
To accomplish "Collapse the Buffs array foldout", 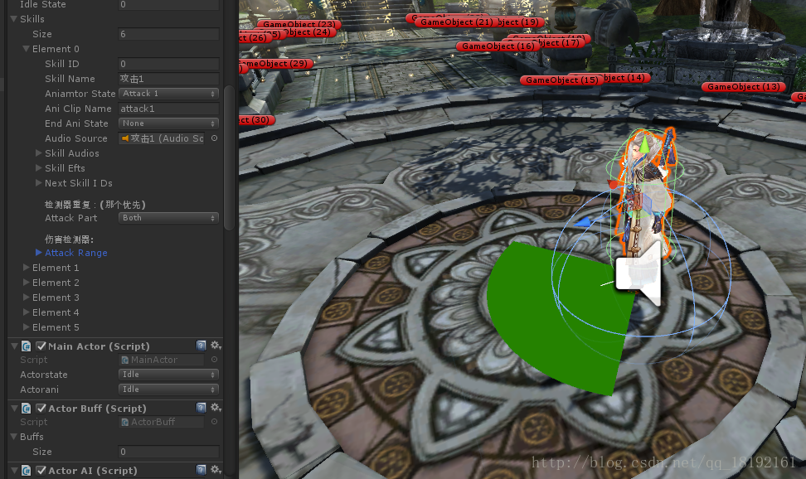I will tap(14, 437).
